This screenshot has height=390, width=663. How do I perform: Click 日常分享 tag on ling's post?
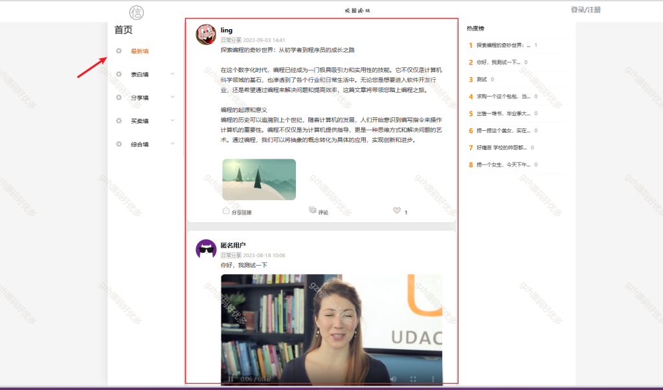pyautogui.click(x=231, y=40)
